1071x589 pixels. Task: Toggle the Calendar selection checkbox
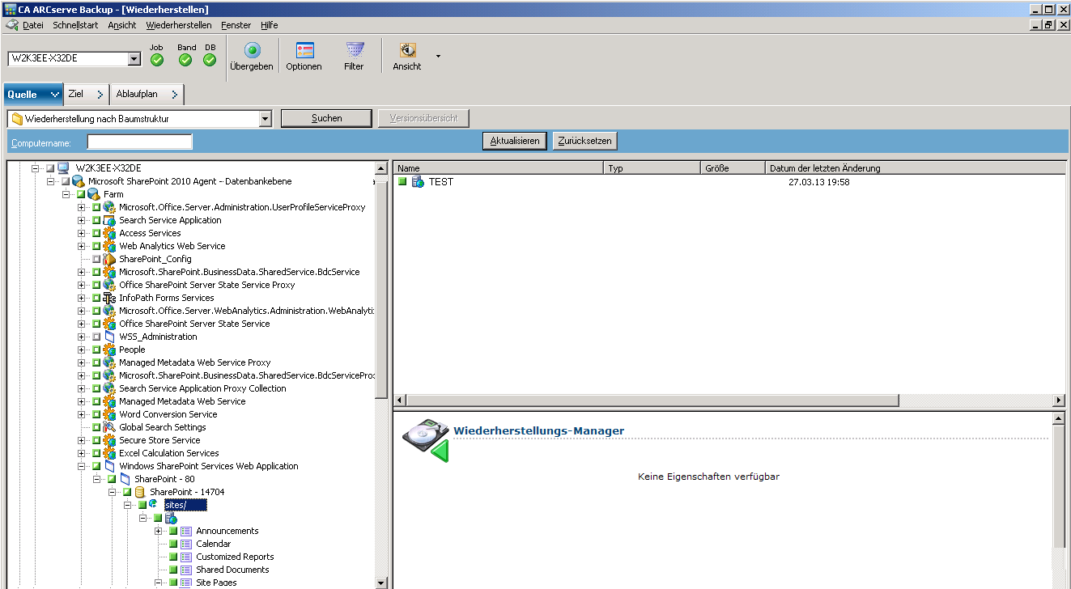coord(173,545)
